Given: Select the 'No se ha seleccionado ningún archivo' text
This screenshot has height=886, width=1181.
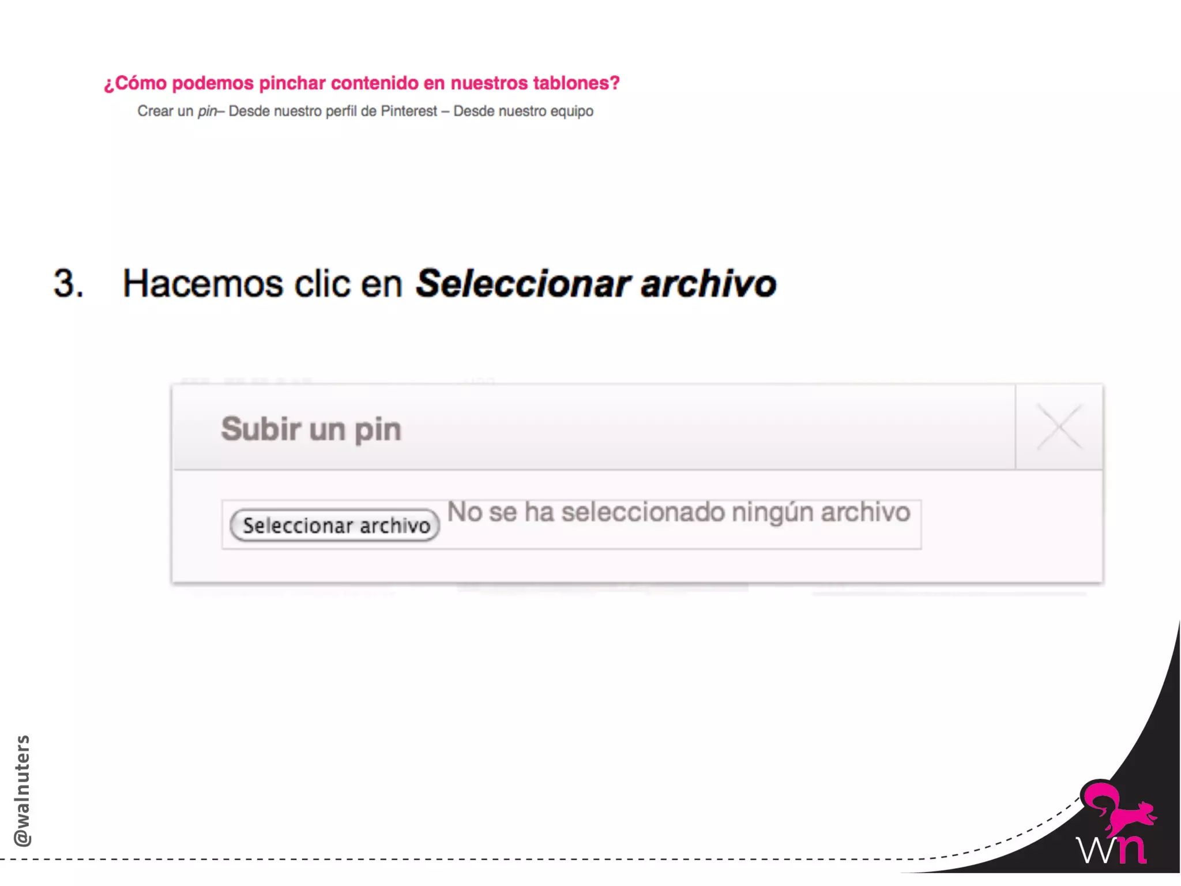Looking at the screenshot, I should [679, 512].
